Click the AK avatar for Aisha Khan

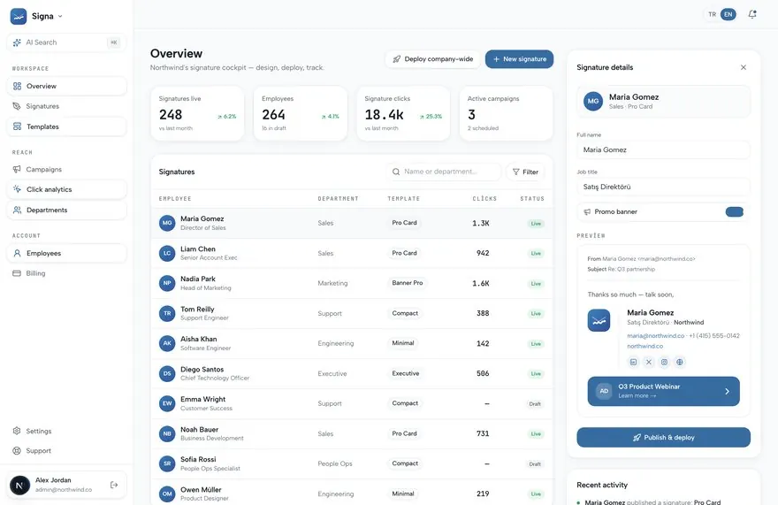click(x=167, y=343)
